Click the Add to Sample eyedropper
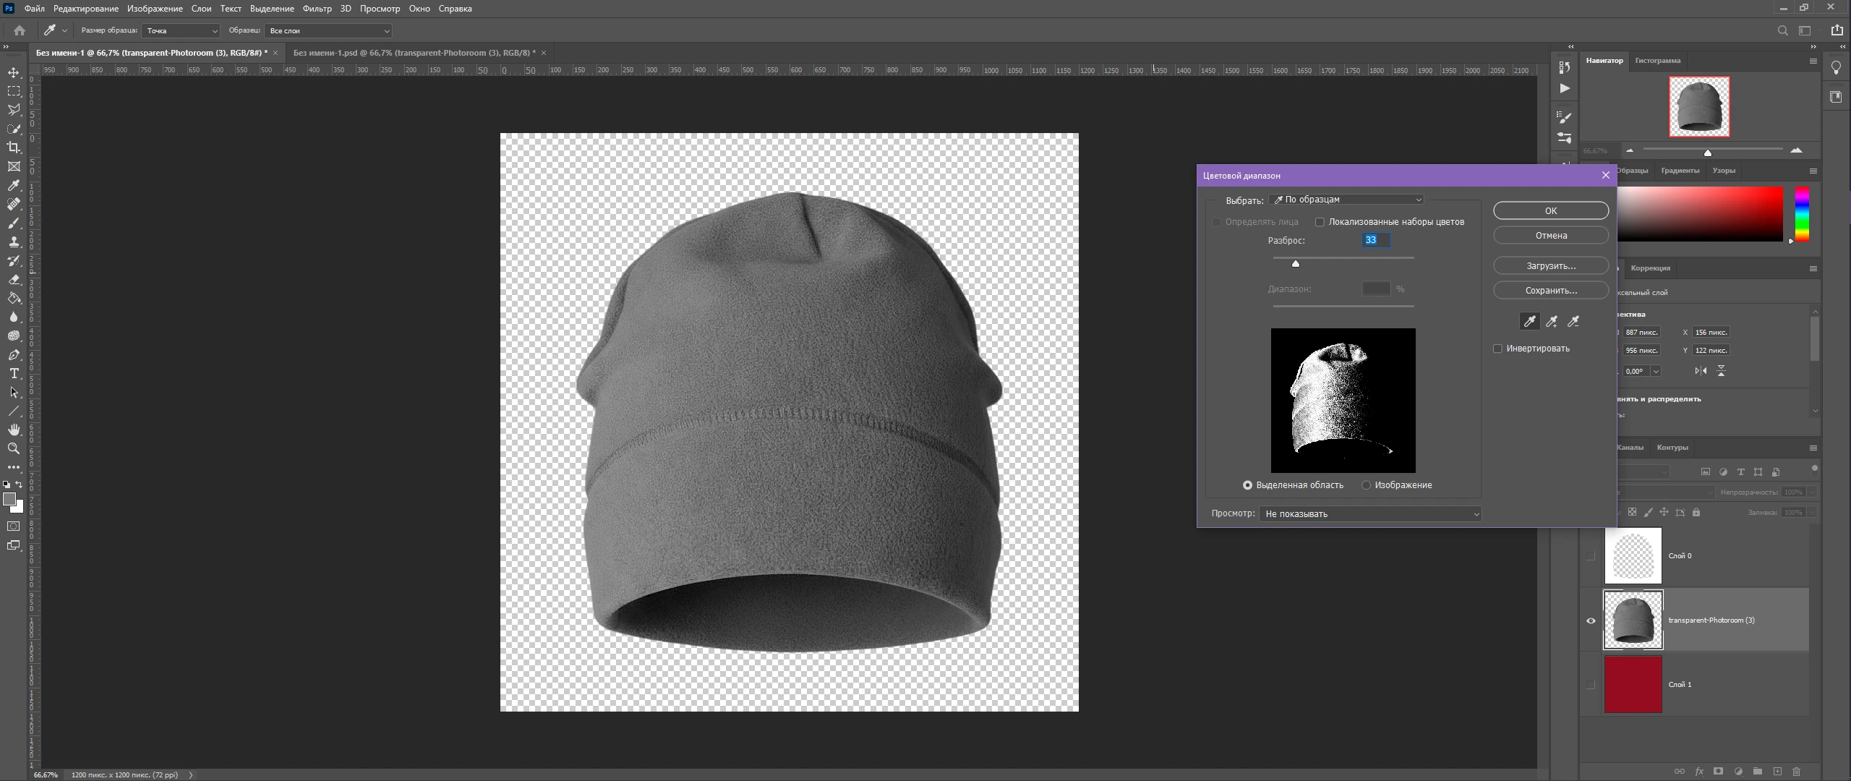Viewport: 1851px width, 781px height. click(x=1552, y=322)
